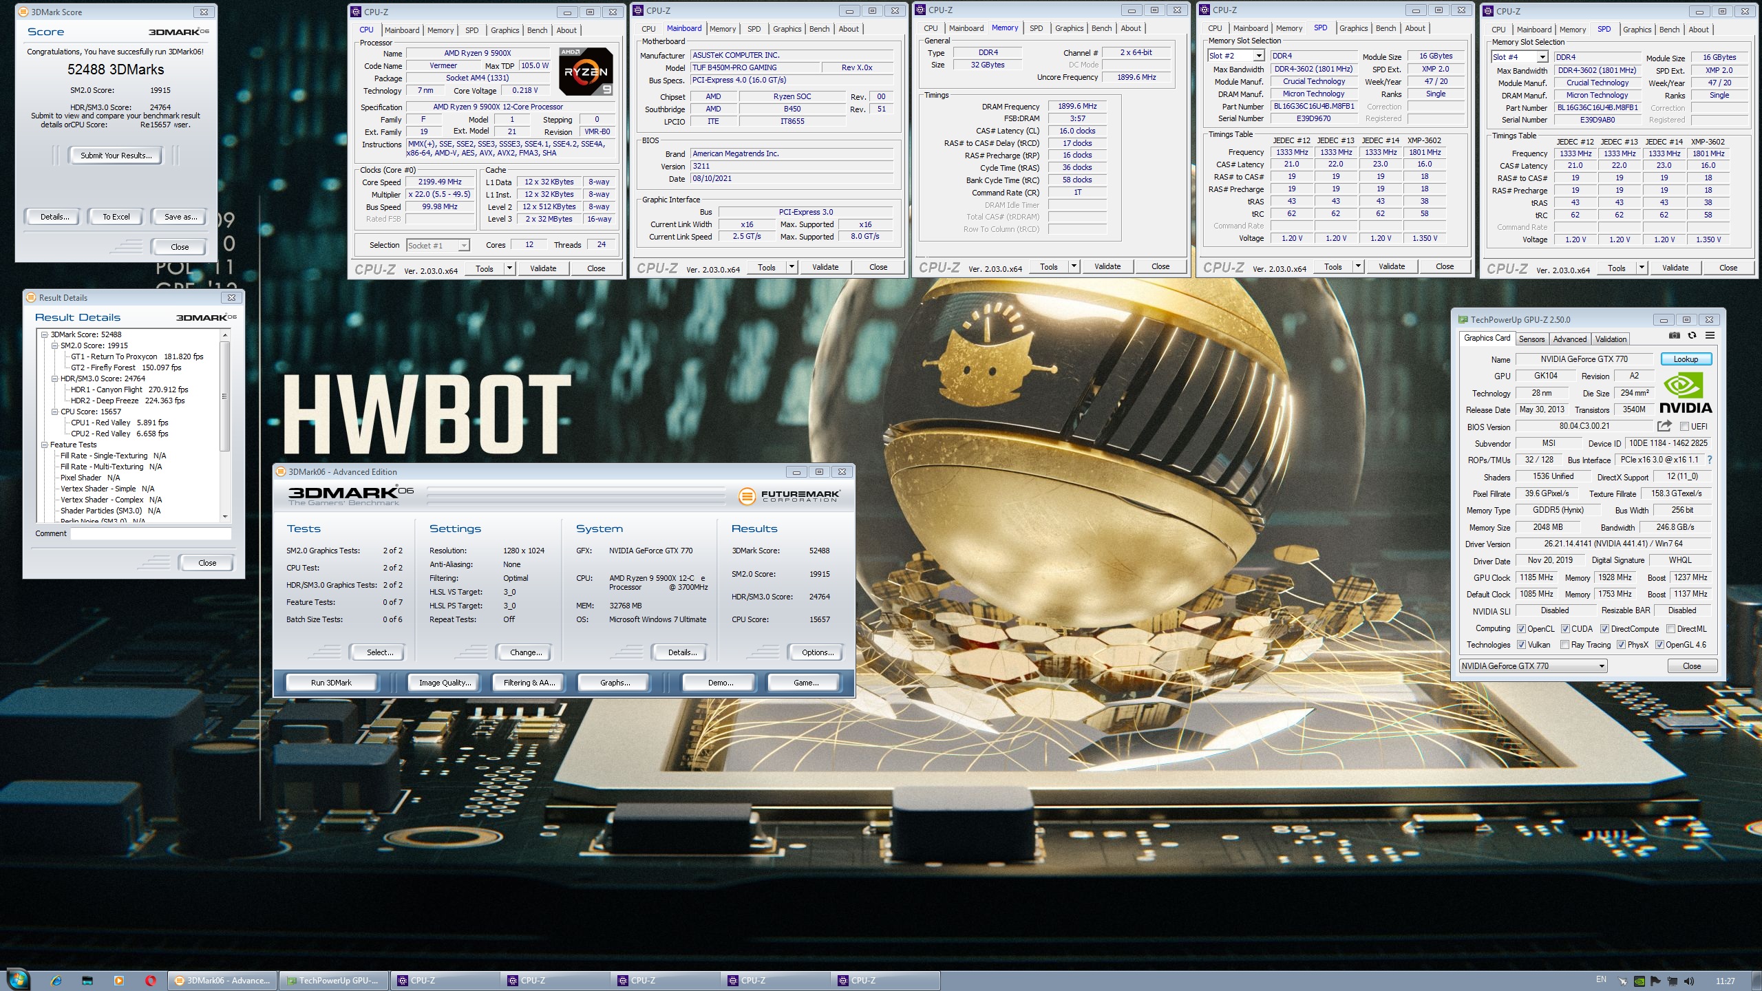Click the Bus Interface question mark icon

click(x=1709, y=460)
